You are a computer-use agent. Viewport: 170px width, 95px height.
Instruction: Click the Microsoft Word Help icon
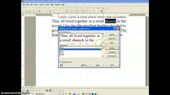point(101,11)
